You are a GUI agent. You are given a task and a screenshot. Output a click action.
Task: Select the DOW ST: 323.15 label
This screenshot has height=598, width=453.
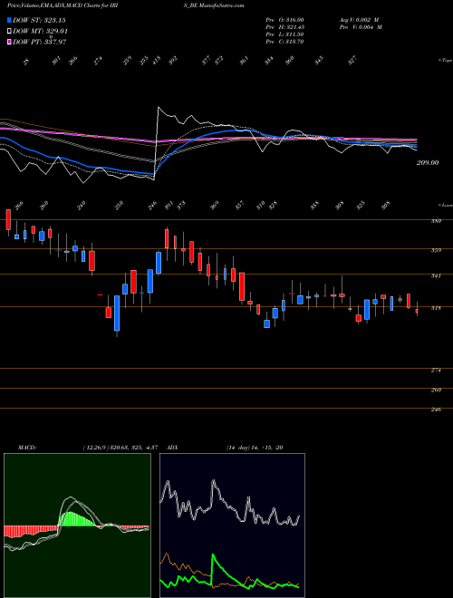pos(39,20)
